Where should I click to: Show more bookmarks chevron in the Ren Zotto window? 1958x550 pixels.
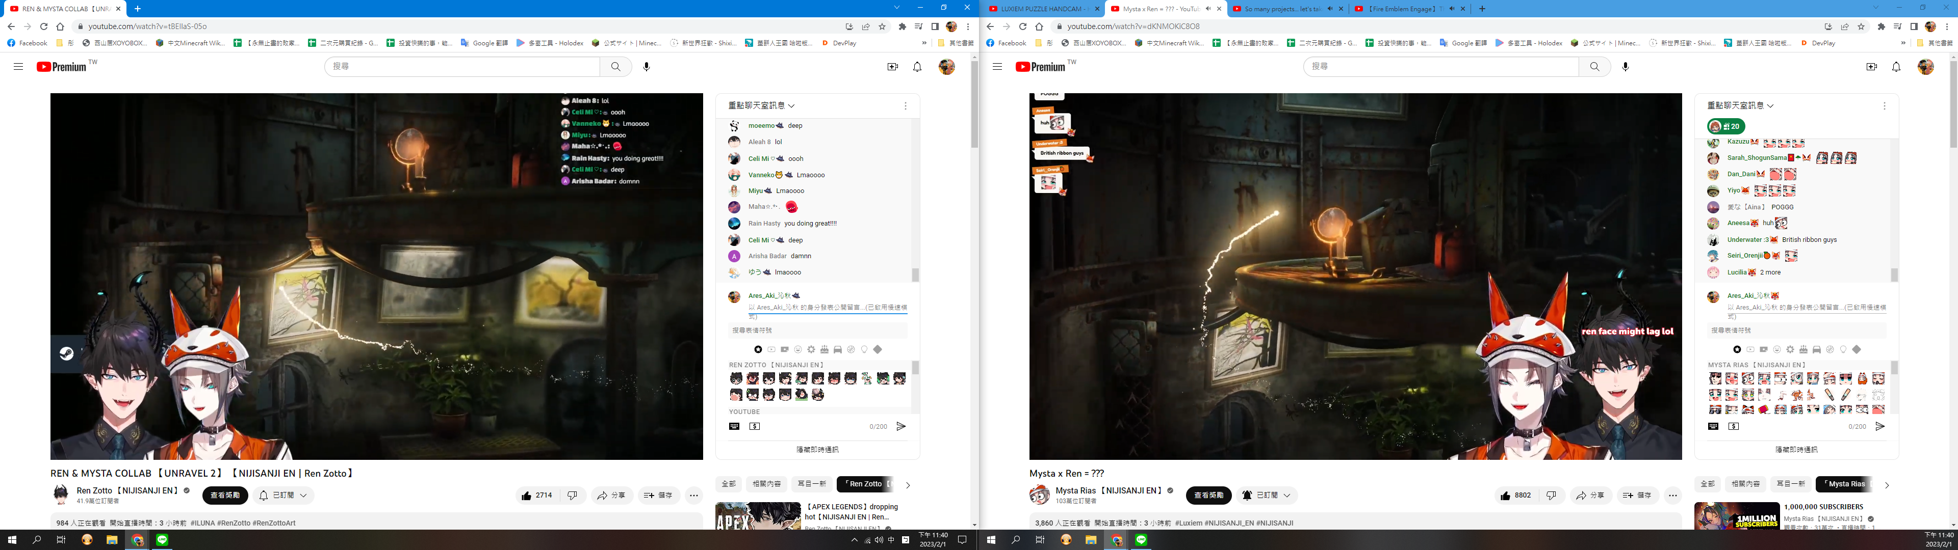(x=923, y=43)
